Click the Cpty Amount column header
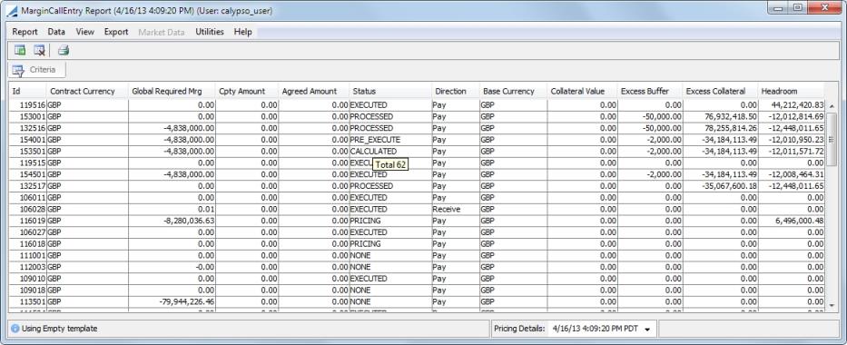Viewport: 847px width, 345px height. pyautogui.click(x=247, y=92)
